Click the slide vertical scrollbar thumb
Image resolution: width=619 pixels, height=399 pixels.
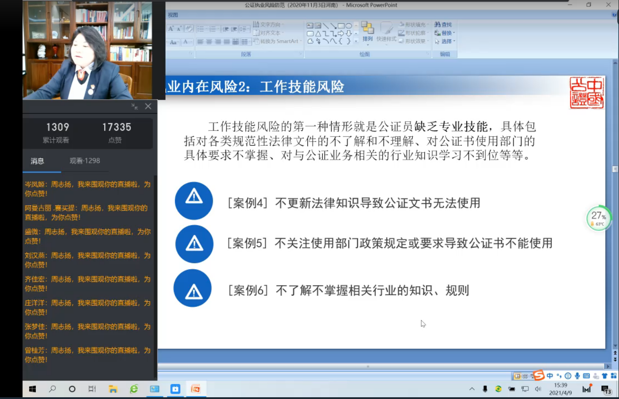[615, 169]
